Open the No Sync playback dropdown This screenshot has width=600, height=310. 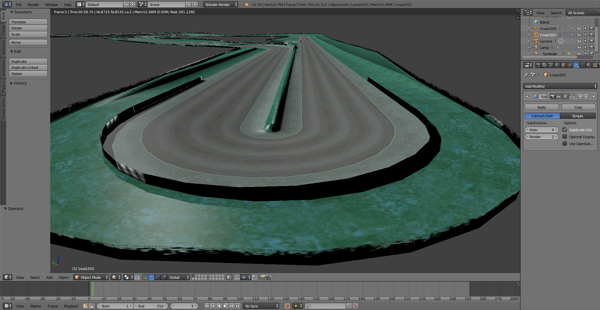(261, 306)
